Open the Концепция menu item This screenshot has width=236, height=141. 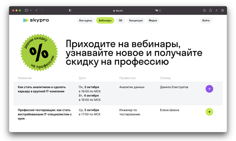(x=136, y=21)
